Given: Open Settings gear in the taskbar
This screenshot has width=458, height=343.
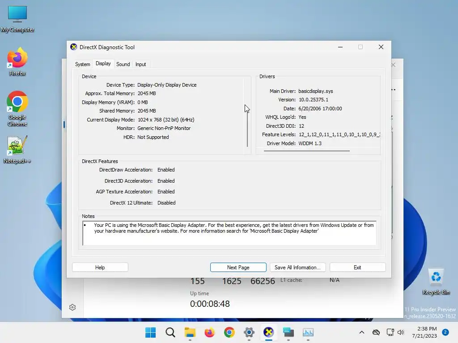Looking at the screenshot, I should pyautogui.click(x=249, y=332).
